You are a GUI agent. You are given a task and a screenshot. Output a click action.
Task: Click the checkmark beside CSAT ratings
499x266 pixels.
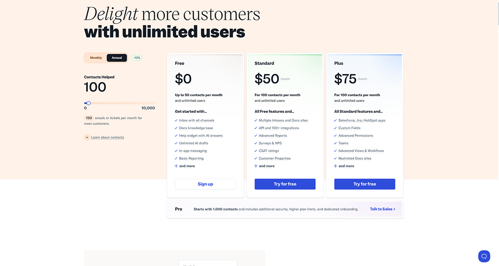point(255,151)
